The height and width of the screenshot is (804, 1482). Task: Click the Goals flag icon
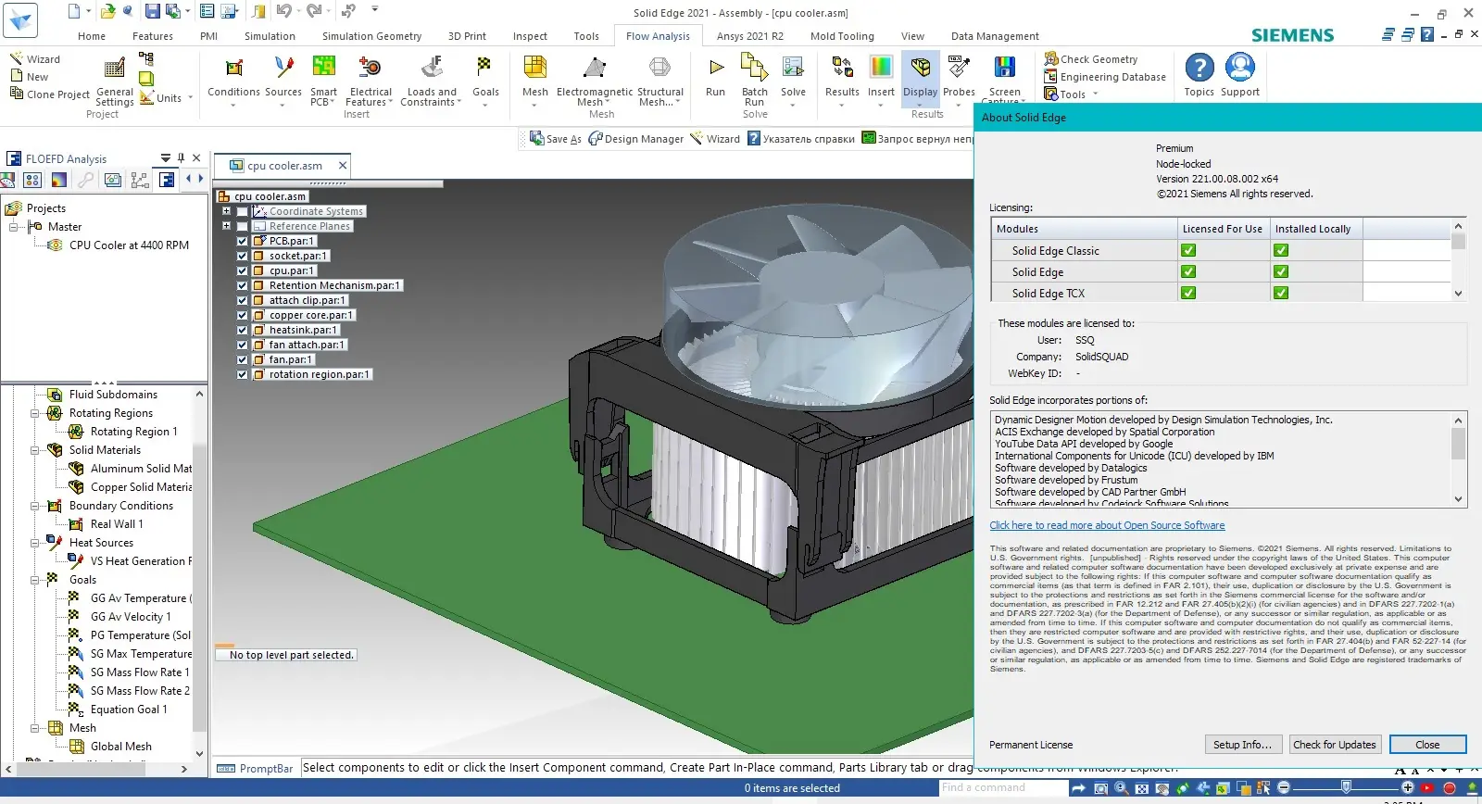pyautogui.click(x=484, y=67)
